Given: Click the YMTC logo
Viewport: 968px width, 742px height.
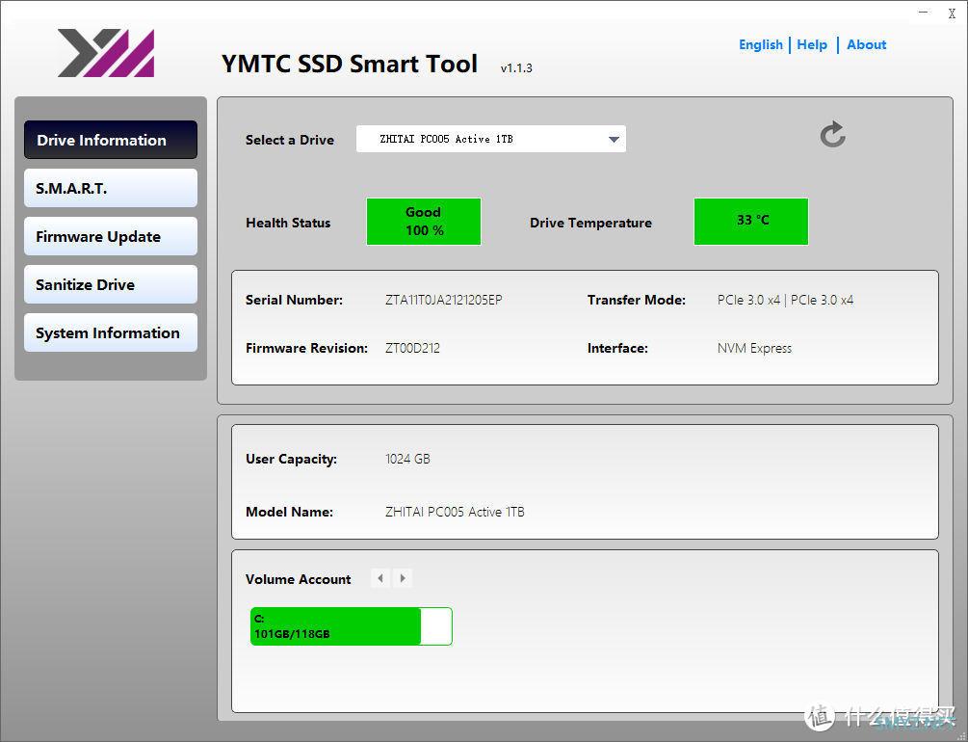Looking at the screenshot, I should tap(106, 53).
